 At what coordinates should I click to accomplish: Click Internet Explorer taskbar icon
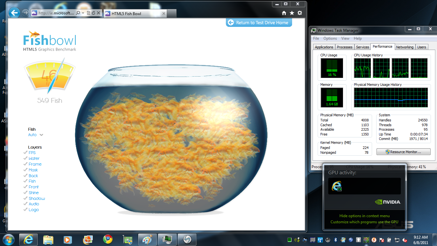pyautogui.click(x=29, y=240)
